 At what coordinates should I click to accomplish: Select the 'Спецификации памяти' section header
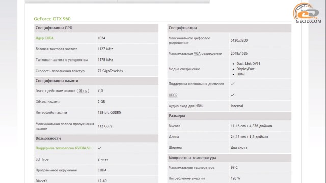tap(96, 81)
